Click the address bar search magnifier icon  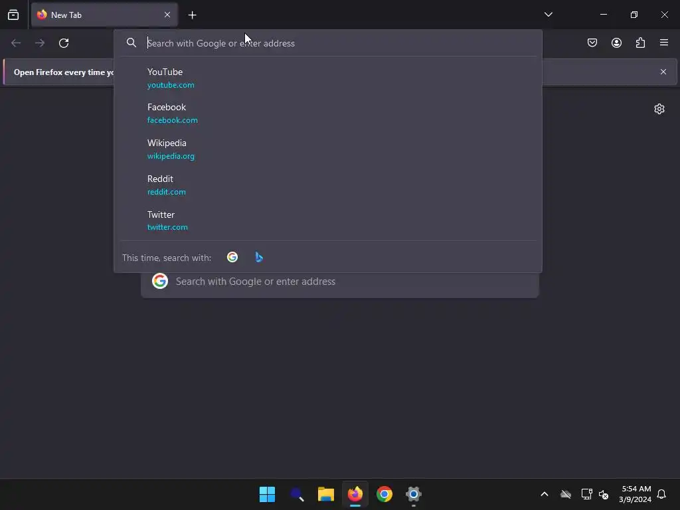tap(131, 42)
